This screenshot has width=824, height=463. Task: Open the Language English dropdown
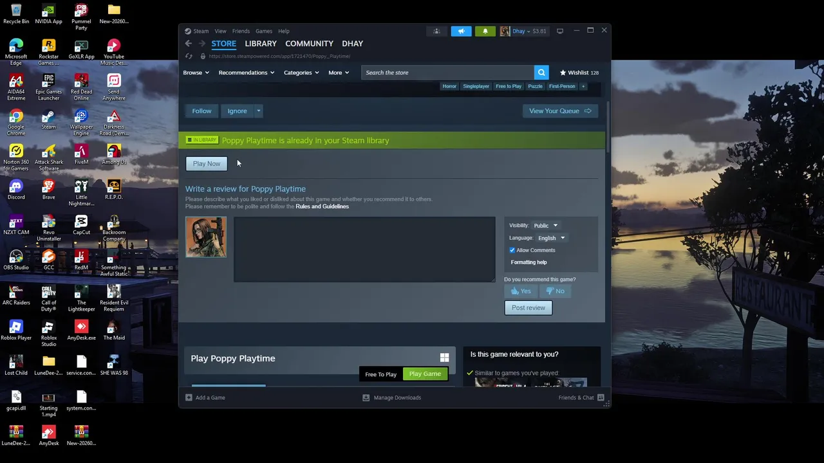[x=551, y=238]
